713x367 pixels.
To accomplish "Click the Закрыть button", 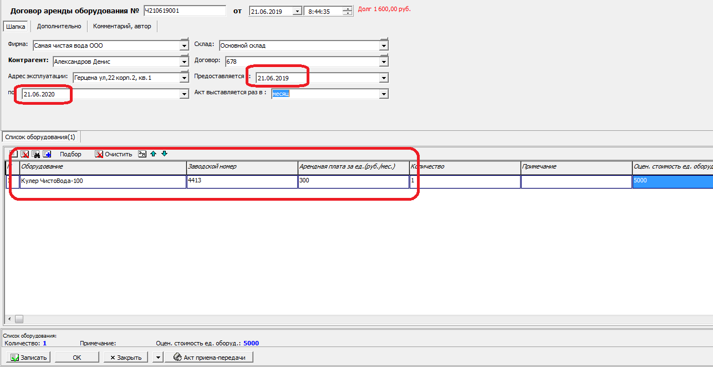I will tap(126, 358).
